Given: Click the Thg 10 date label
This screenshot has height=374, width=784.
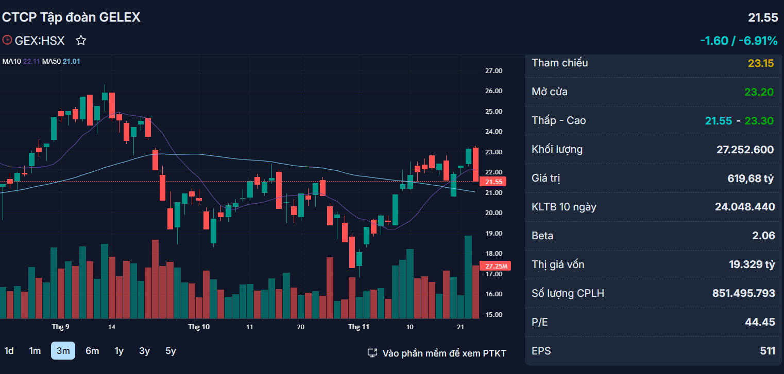Looking at the screenshot, I should click(199, 327).
